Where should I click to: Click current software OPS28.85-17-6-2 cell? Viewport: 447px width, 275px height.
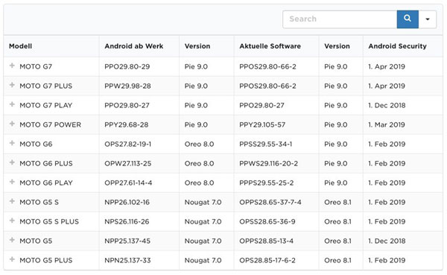pyautogui.click(x=267, y=260)
